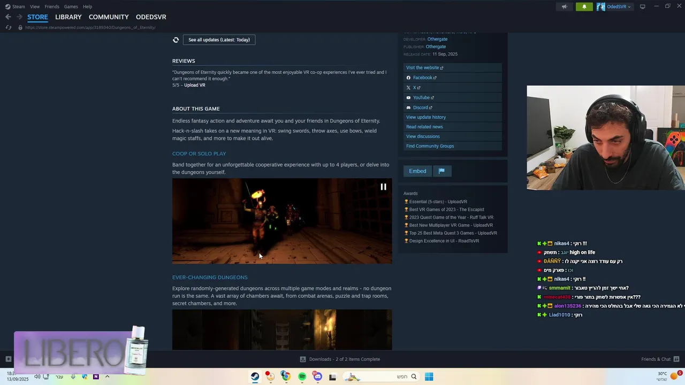Open the Help menu

pyautogui.click(x=87, y=6)
